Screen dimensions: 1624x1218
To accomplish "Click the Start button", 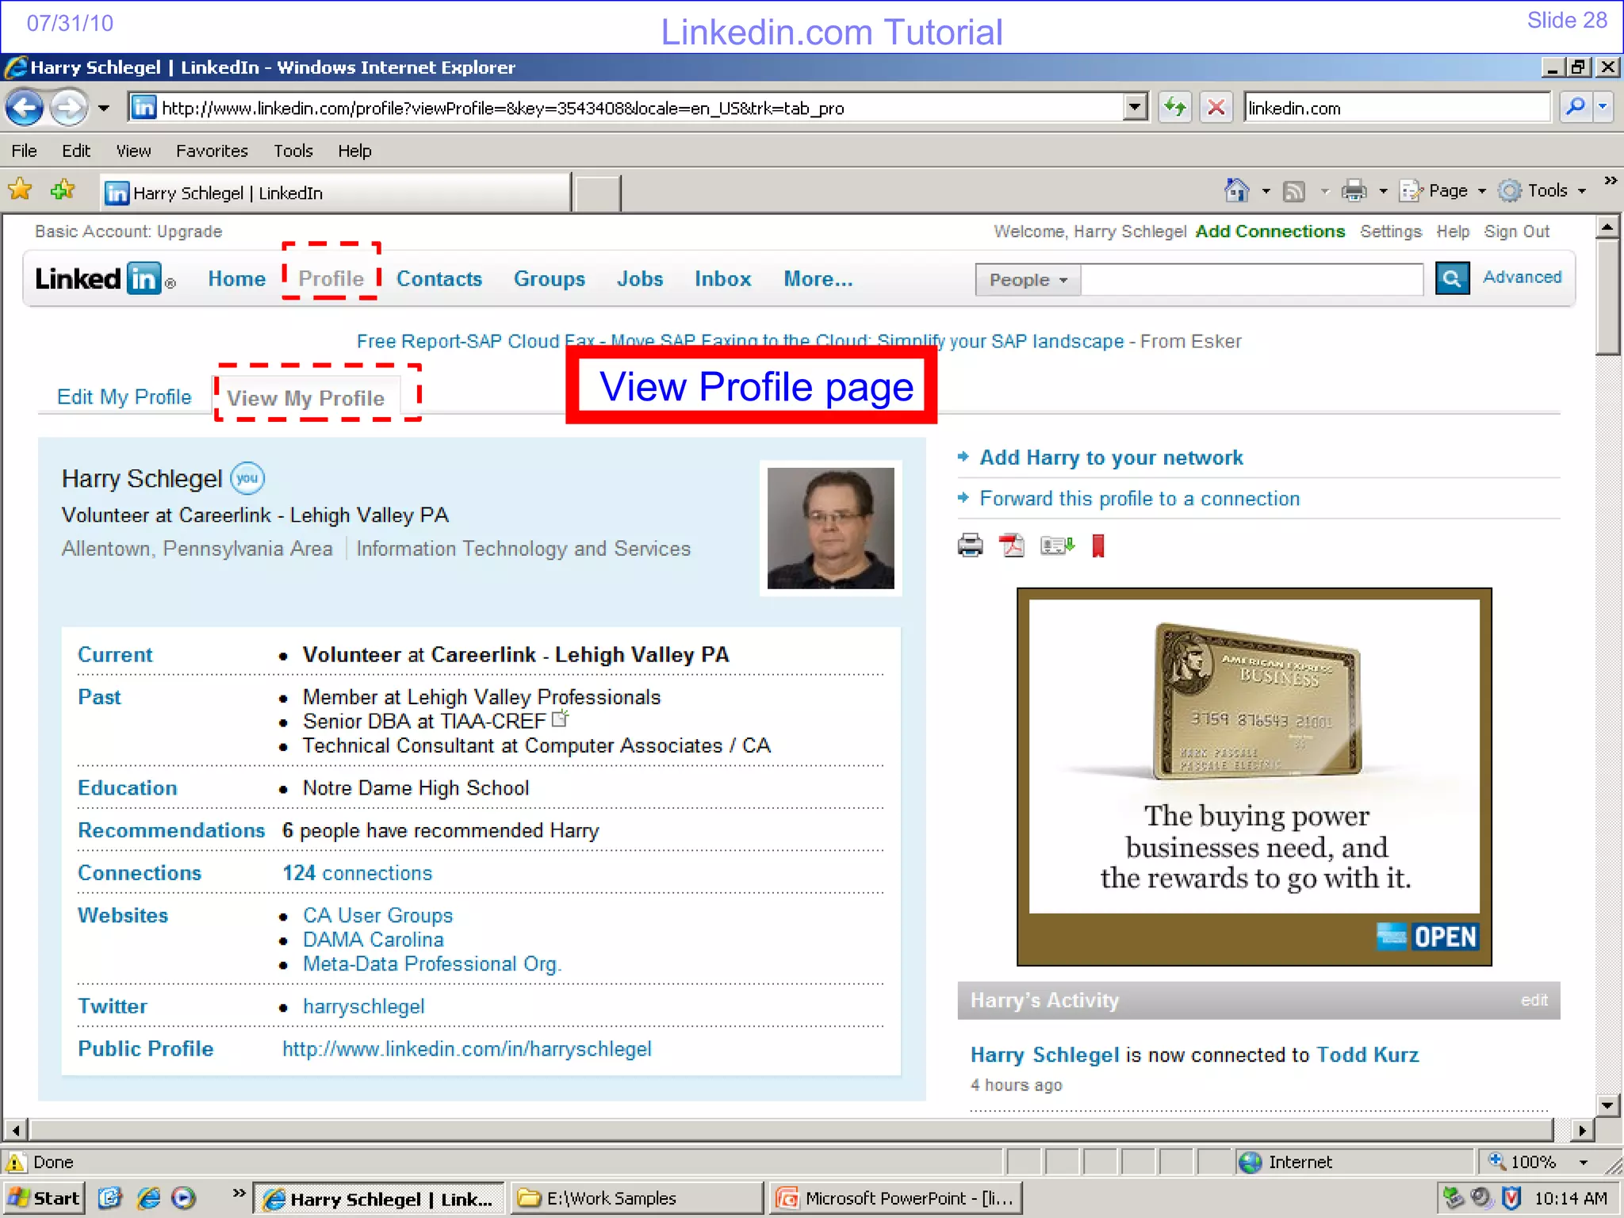I will coord(43,1197).
